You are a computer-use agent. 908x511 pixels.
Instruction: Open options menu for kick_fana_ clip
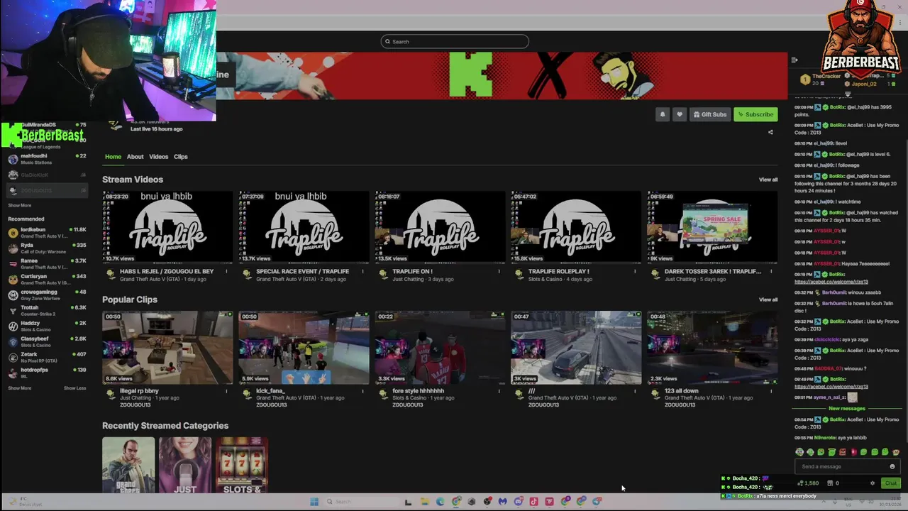click(x=363, y=391)
